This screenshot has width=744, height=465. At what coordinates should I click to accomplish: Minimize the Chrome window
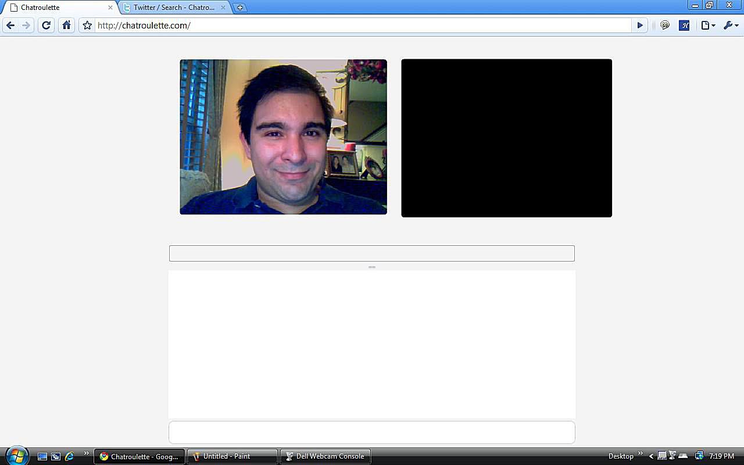click(x=695, y=5)
